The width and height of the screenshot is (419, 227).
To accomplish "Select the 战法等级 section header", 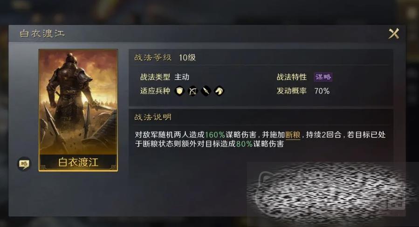I will (152, 57).
